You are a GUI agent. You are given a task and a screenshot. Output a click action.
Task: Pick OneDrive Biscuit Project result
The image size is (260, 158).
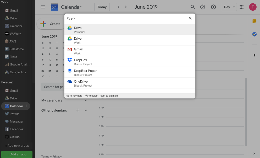pyautogui.click(x=130, y=83)
